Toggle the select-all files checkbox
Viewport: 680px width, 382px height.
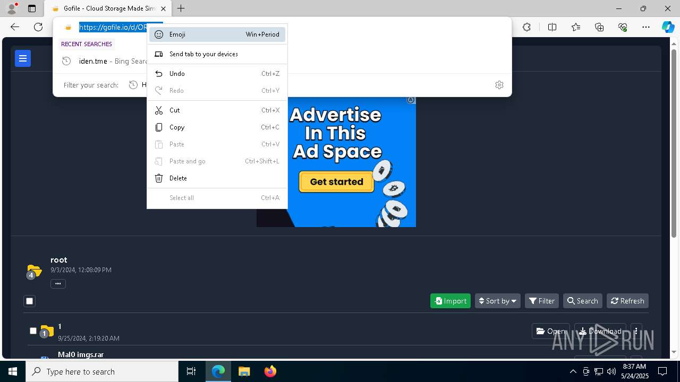coord(30,301)
